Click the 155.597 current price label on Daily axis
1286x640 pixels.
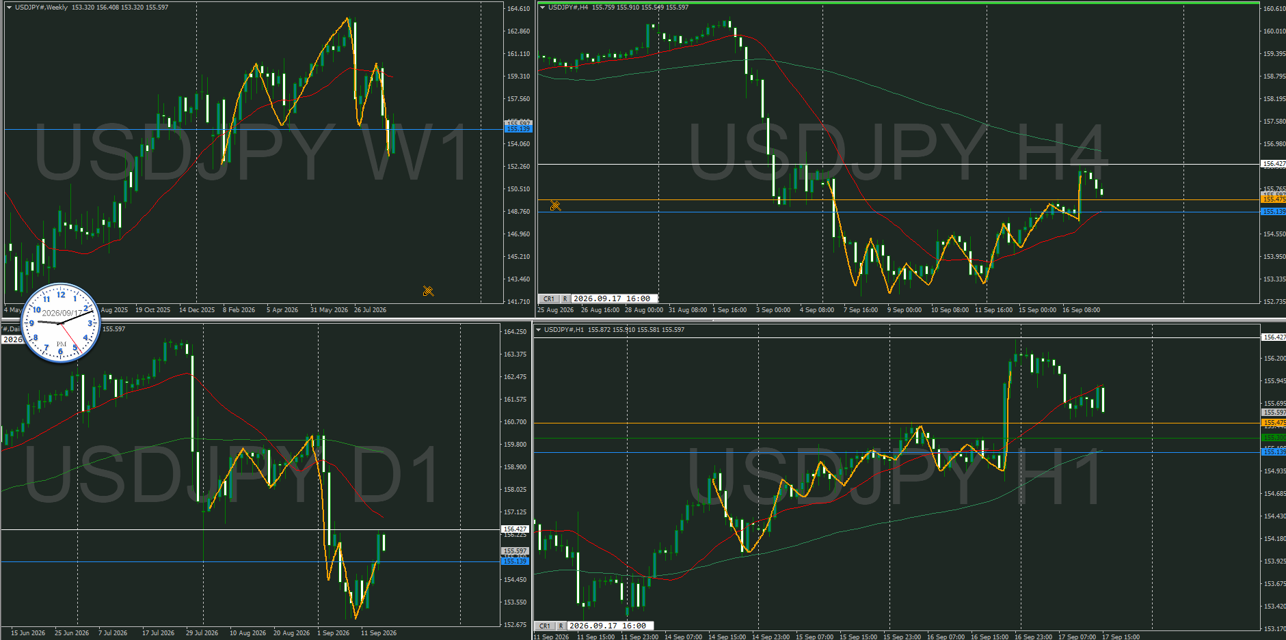(x=515, y=551)
